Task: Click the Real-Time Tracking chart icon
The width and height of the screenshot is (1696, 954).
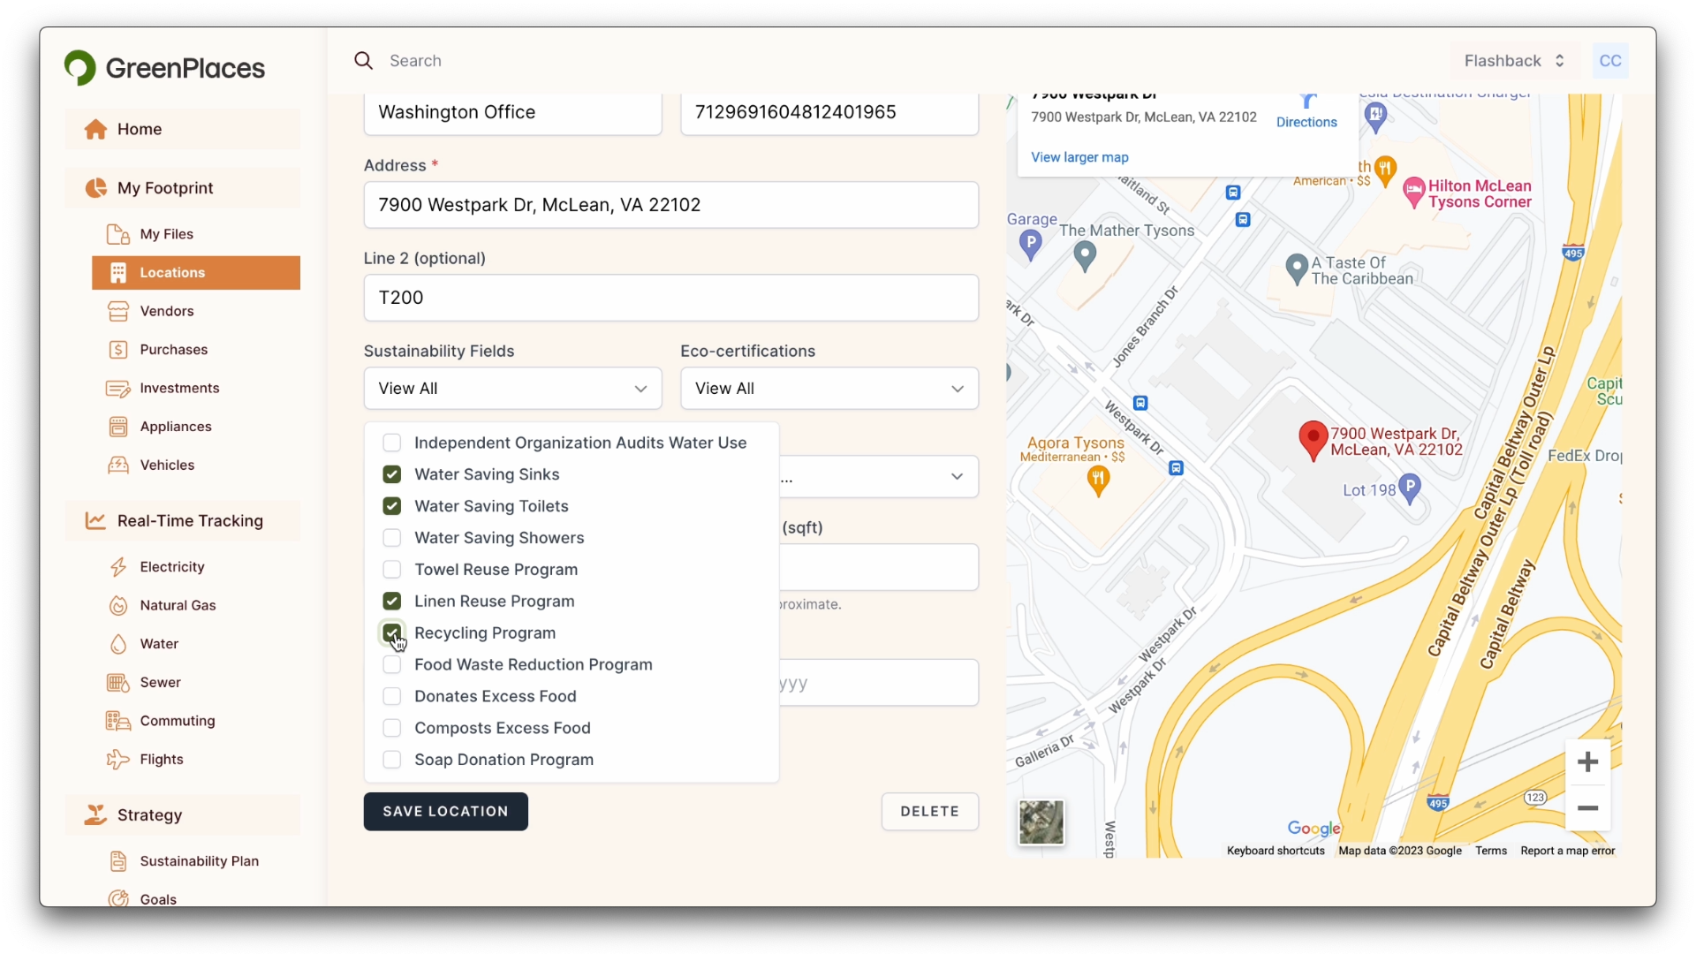Action: click(x=95, y=521)
